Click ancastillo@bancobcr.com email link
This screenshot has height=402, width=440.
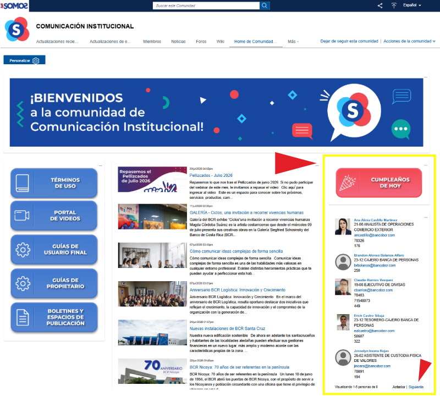(x=375, y=235)
